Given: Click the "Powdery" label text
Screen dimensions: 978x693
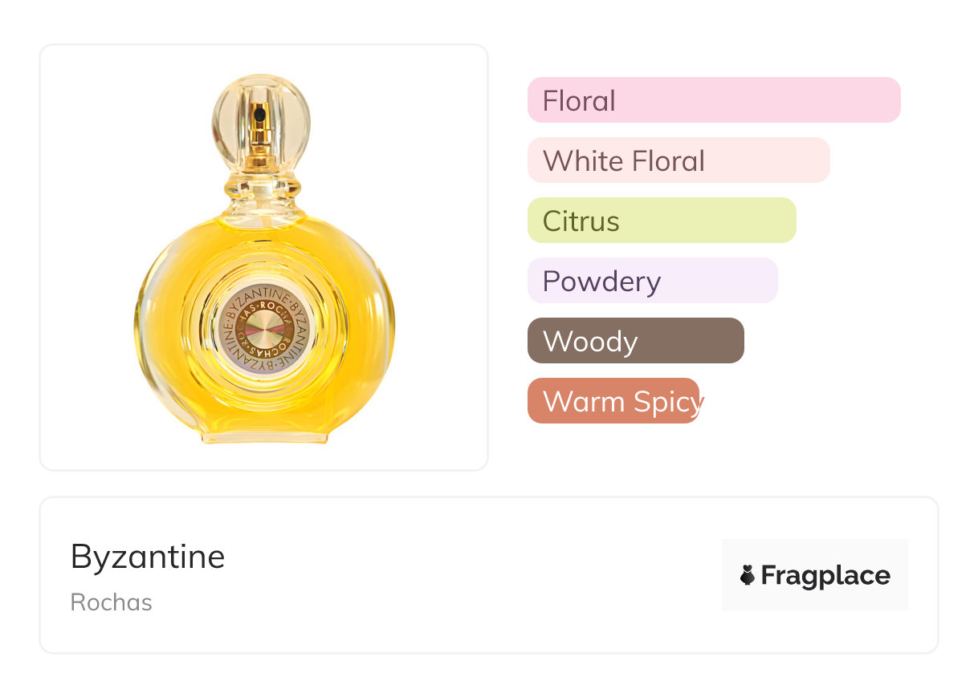Looking at the screenshot, I should tap(601, 282).
